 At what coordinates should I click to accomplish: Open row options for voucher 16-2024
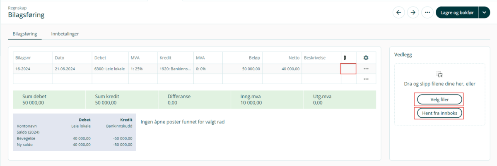pos(366,69)
